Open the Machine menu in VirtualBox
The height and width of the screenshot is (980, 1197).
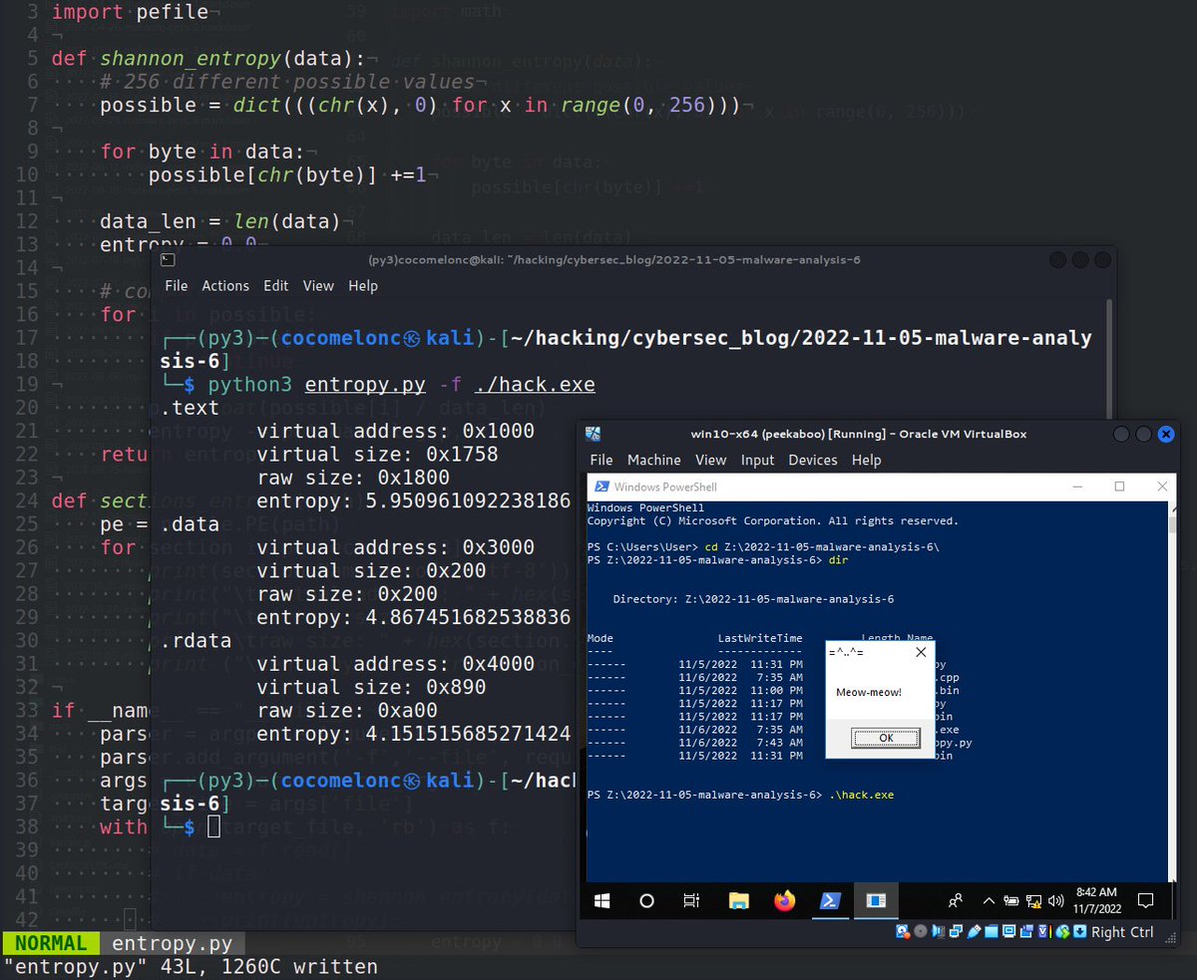(654, 460)
